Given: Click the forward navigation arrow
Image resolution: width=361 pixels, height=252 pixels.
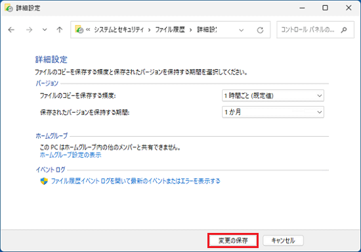Looking at the screenshot, I should click(x=29, y=30).
